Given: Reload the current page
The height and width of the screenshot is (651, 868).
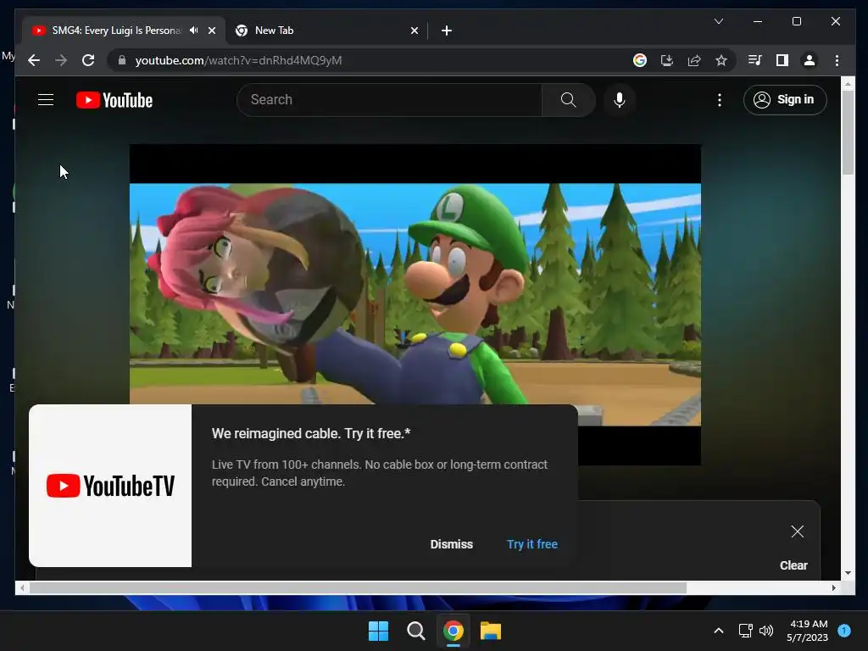Looking at the screenshot, I should pyautogui.click(x=88, y=60).
